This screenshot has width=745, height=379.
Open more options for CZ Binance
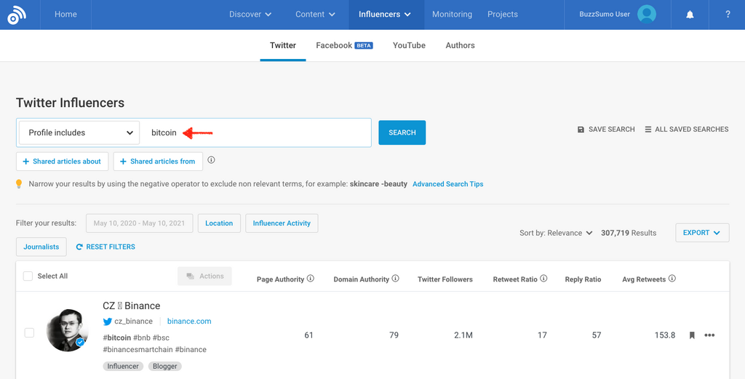point(710,335)
